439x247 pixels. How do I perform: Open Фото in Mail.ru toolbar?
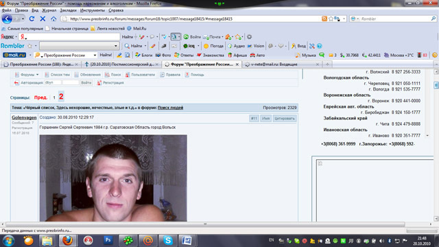tap(163, 55)
